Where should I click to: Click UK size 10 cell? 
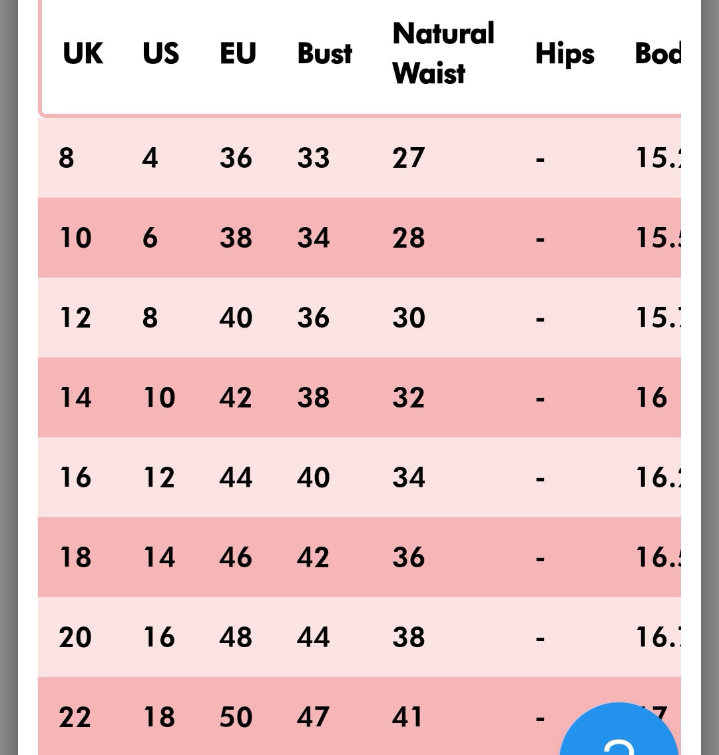tap(75, 238)
